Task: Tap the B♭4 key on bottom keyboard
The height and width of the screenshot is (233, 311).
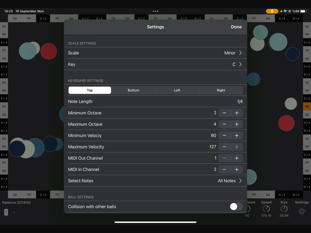Action: tap(296, 194)
